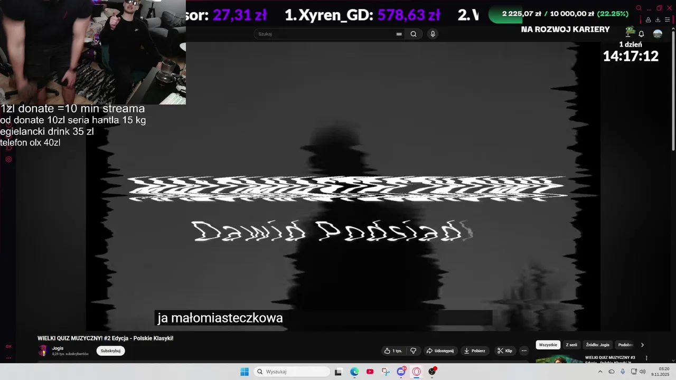Open Opera easy setup menu icon
This screenshot has height=380, width=676.
667,20
